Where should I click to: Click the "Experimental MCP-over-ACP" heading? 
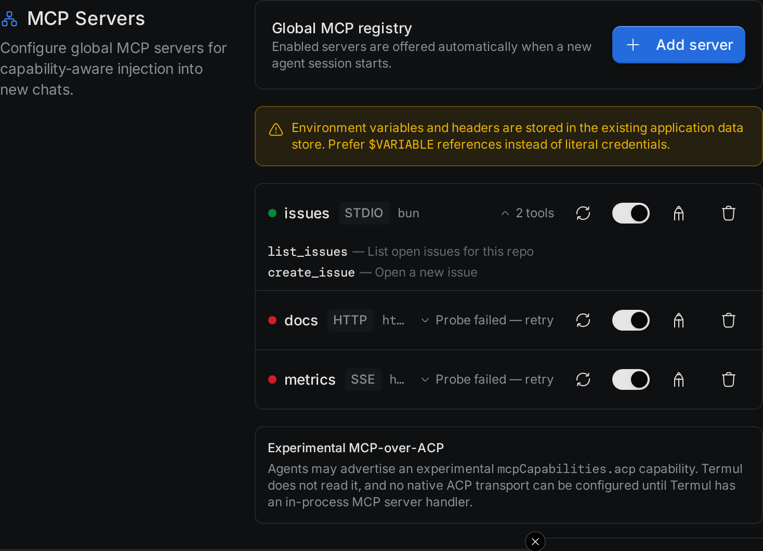coord(356,448)
